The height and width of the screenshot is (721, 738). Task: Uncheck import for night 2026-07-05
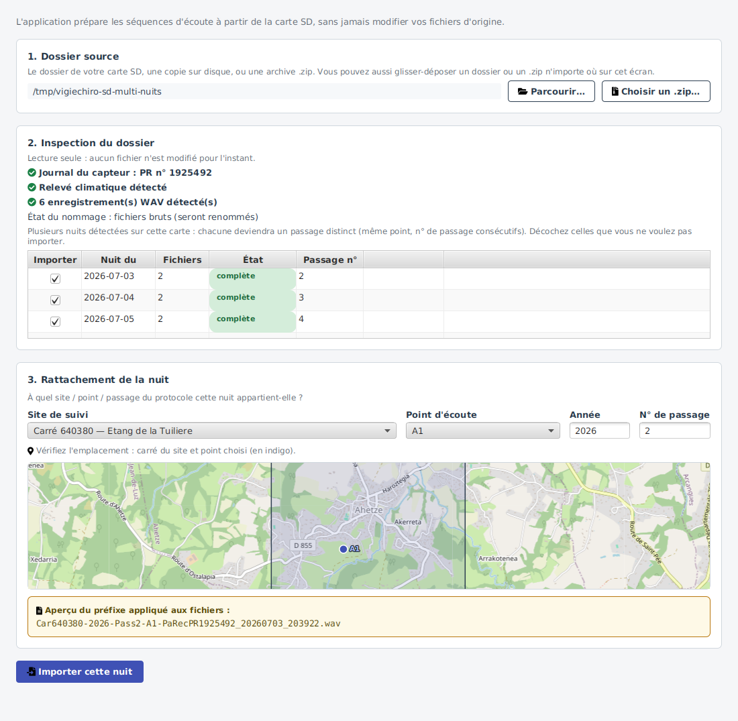[x=55, y=322]
